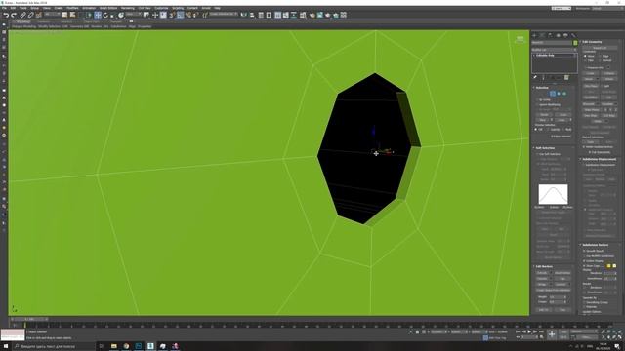
Task: Open the Reference Coordinate System dropdown
Action: coord(133,15)
